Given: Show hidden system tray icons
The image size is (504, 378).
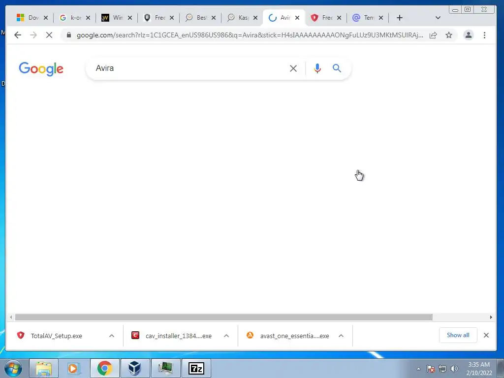Looking at the screenshot, I should (x=418, y=369).
